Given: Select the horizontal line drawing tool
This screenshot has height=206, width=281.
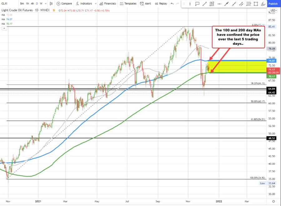Looking at the screenshot, I should [219, 4].
